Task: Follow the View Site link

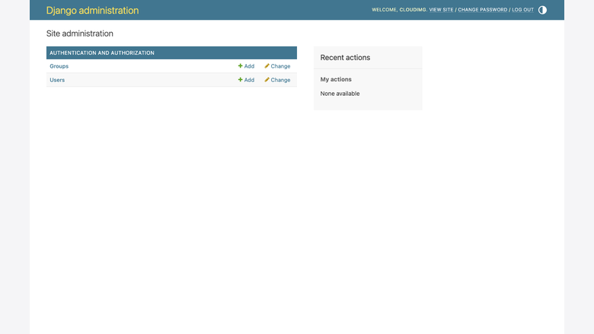Action: [441, 10]
